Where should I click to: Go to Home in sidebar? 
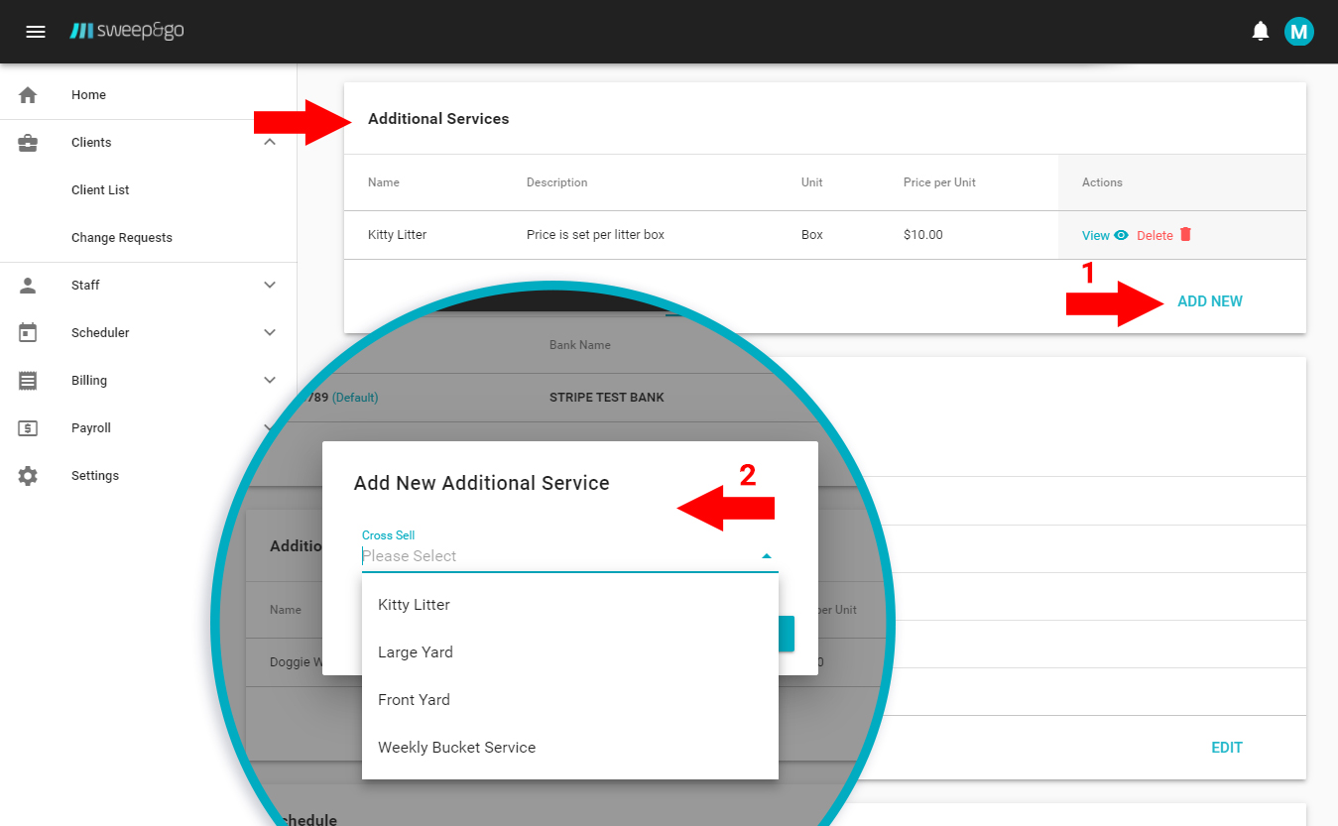(x=88, y=95)
